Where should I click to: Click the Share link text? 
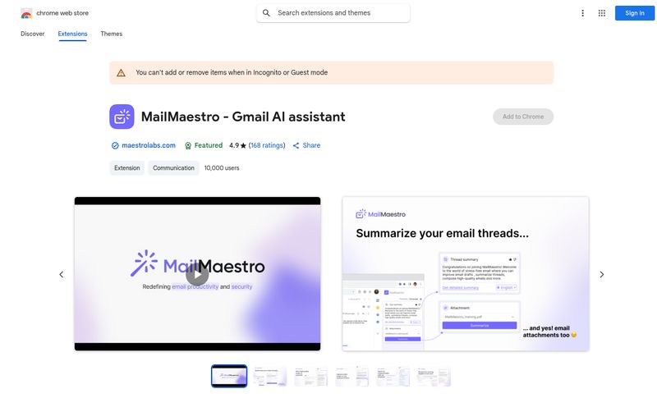[x=311, y=145]
